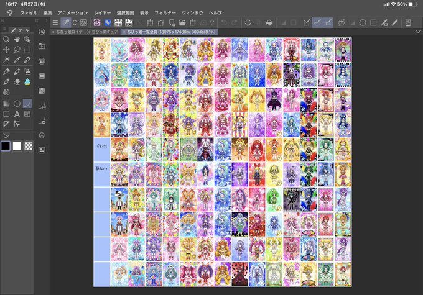Screen dimensions: 423x295
Task: Open the Layer panel icon
Action: click(42, 135)
